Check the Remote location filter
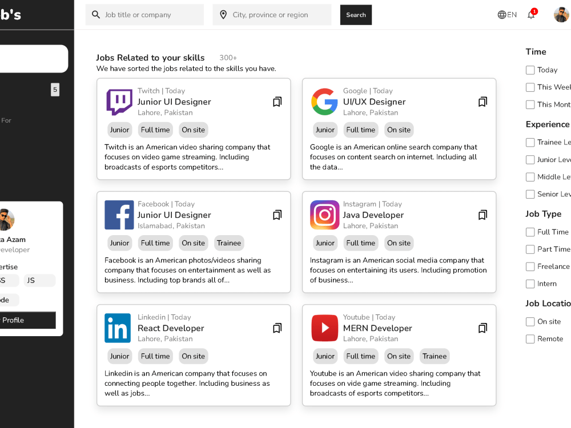Image resolution: width=571 pixels, height=428 pixels. [x=530, y=339]
